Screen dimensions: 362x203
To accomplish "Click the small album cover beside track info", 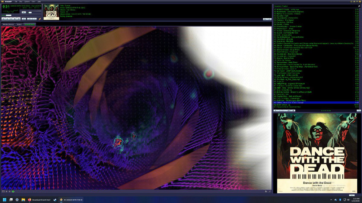I will point(51,12).
